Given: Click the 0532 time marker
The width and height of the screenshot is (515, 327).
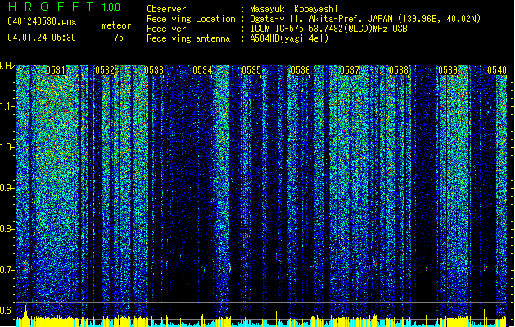Looking at the screenshot, I should pyautogui.click(x=105, y=70).
